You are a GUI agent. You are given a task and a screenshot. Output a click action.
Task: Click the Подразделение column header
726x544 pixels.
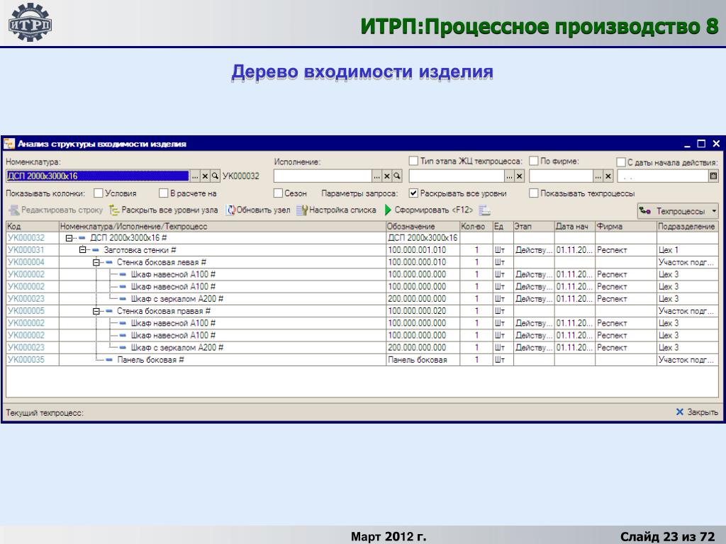point(688,227)
